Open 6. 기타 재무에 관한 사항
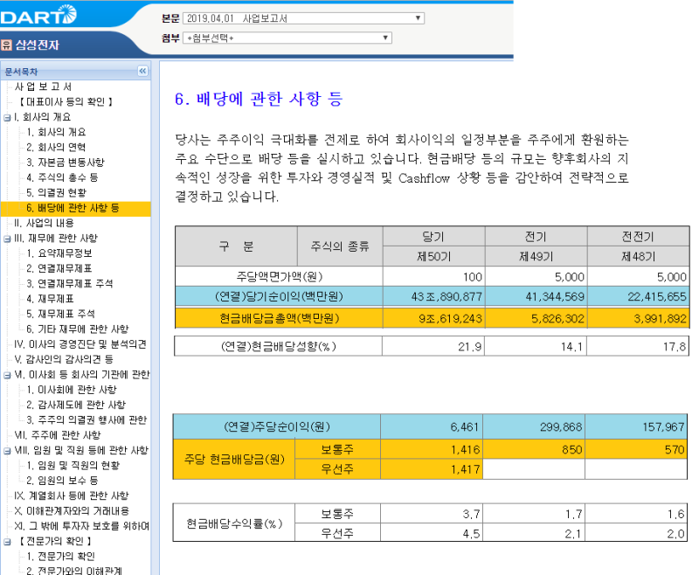699x575 pixels. (77, 329)
